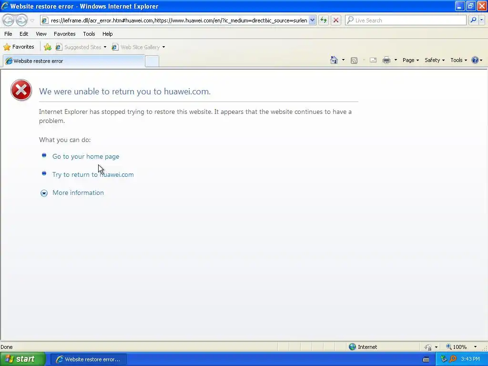Viewport: 488px width, 366px height.
Task: Expand the zoom level dropdown arrow
Action: point(475,347)
